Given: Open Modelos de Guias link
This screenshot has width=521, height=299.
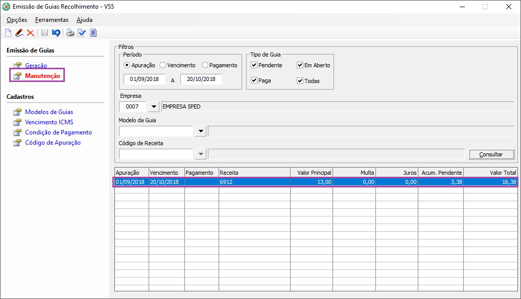Looking at the screenshot, I should [x=49, y=112].
